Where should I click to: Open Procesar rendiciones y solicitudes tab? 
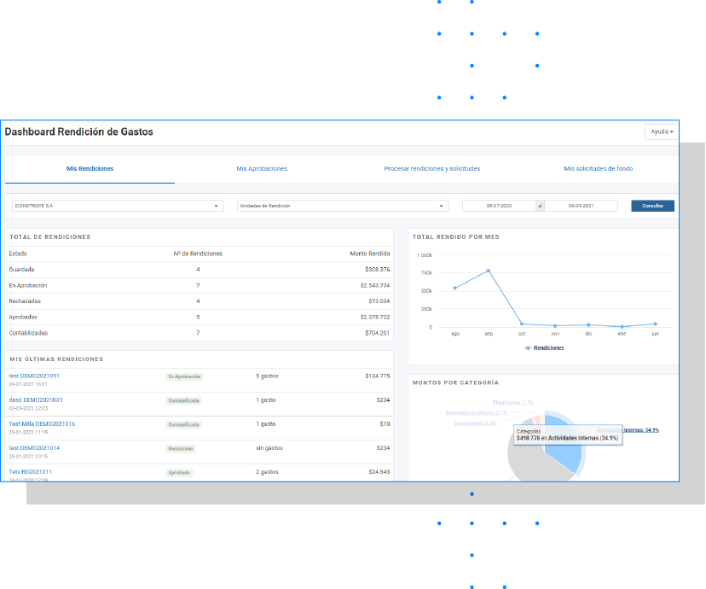pos(431,168)
